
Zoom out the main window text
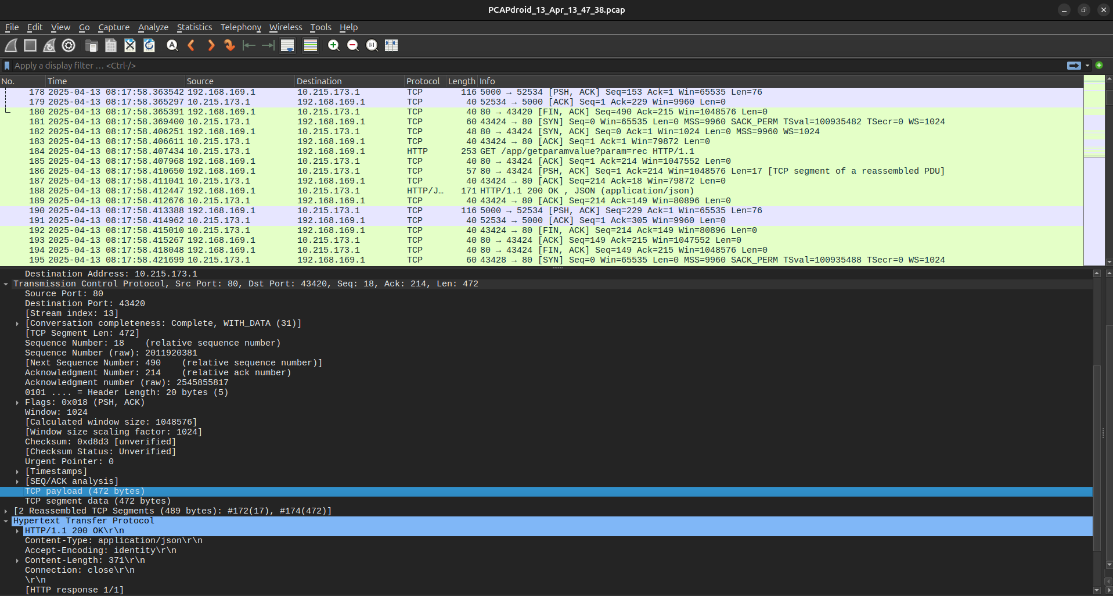(353, 45)
